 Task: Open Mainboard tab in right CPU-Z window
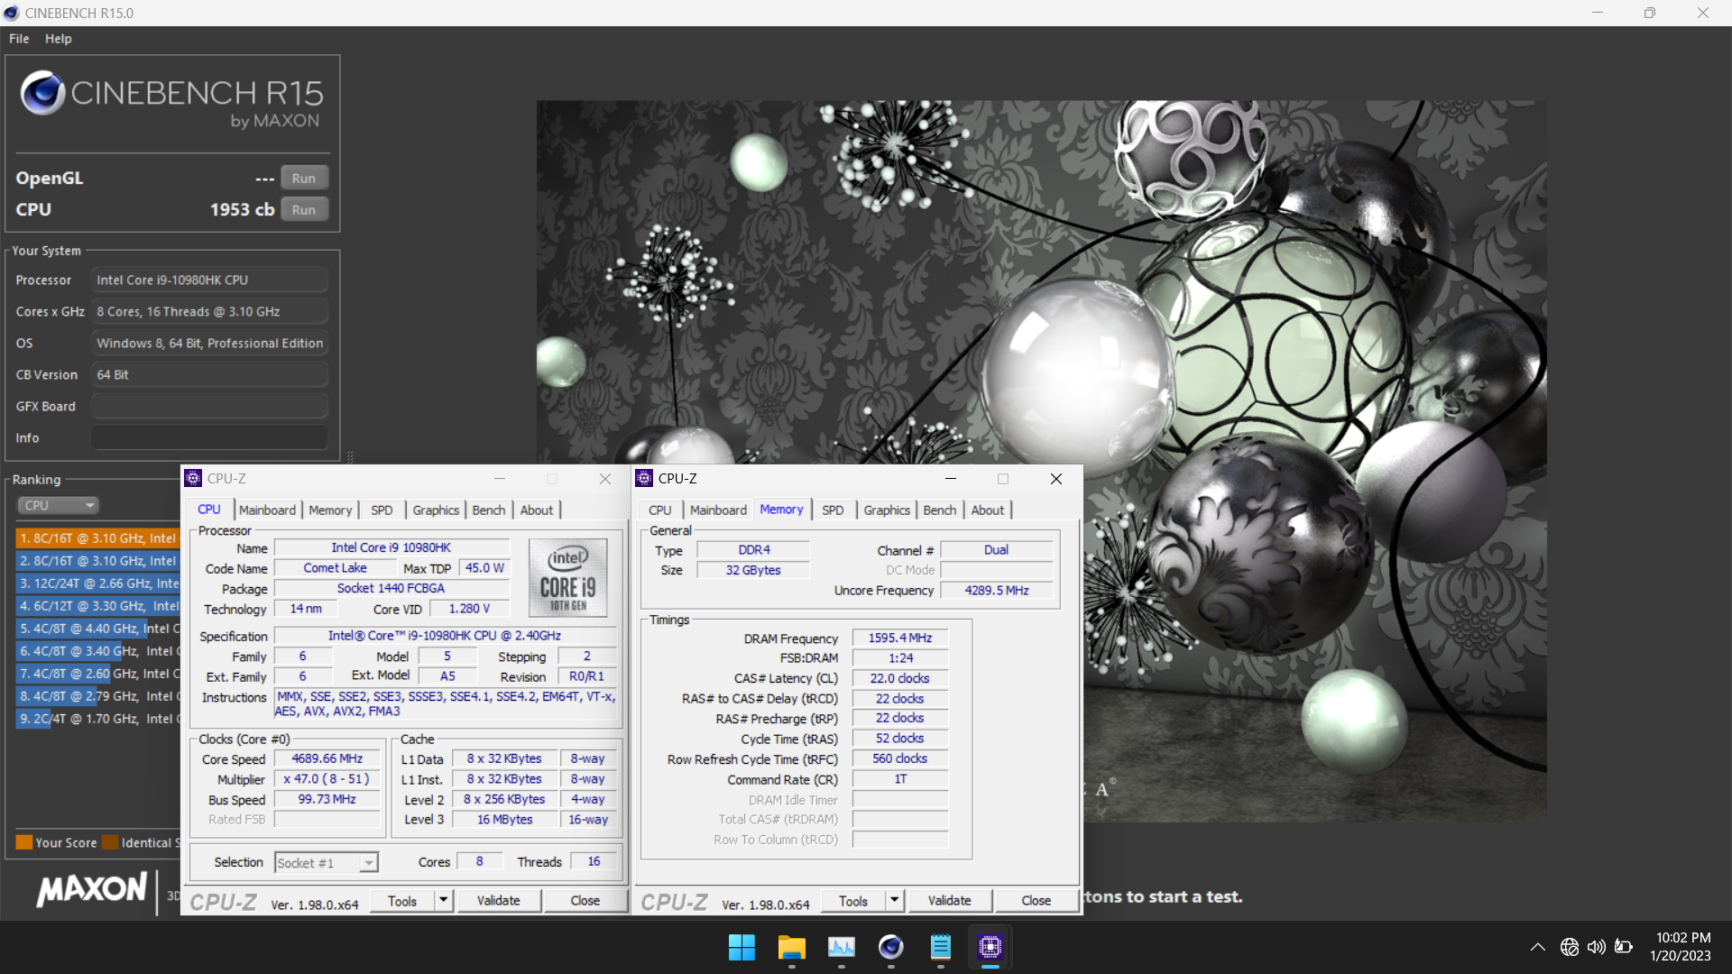tap(718, 510)
